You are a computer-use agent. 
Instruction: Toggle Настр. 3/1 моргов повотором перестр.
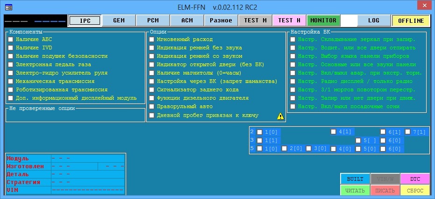point(292,89)
